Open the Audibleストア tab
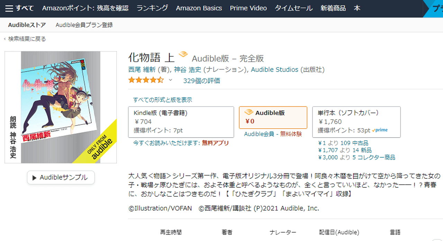This screenshot has width=443, height=241. [x=27, y=25]
